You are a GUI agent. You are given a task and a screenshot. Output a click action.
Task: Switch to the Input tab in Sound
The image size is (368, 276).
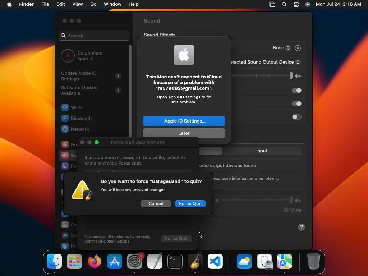tap(262, 151)
